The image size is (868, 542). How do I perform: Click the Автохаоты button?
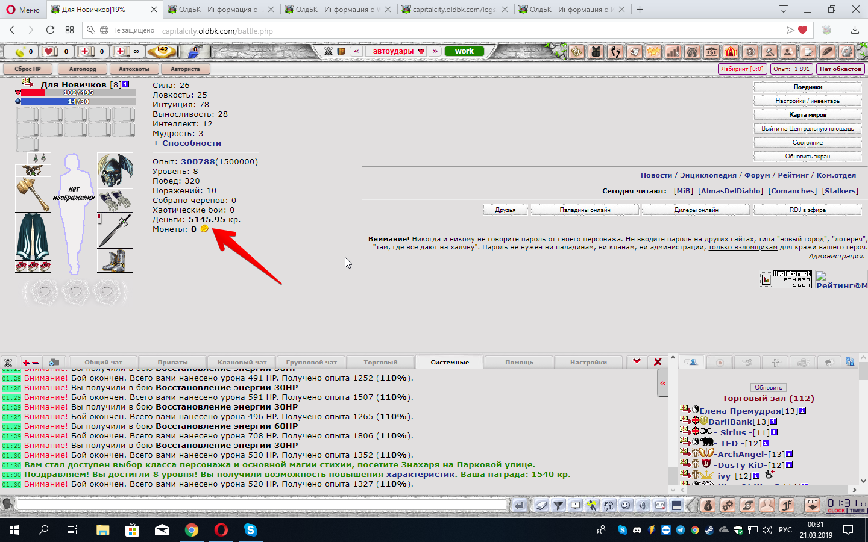134,69
